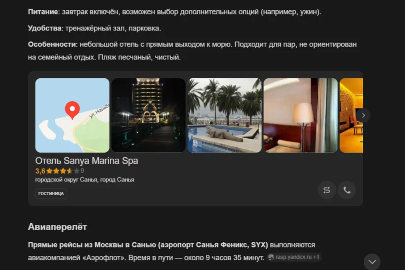Open the night hotel building photo
Image resolution: width=405 pixels, height=270 pixels.
(x=148, y=115)
